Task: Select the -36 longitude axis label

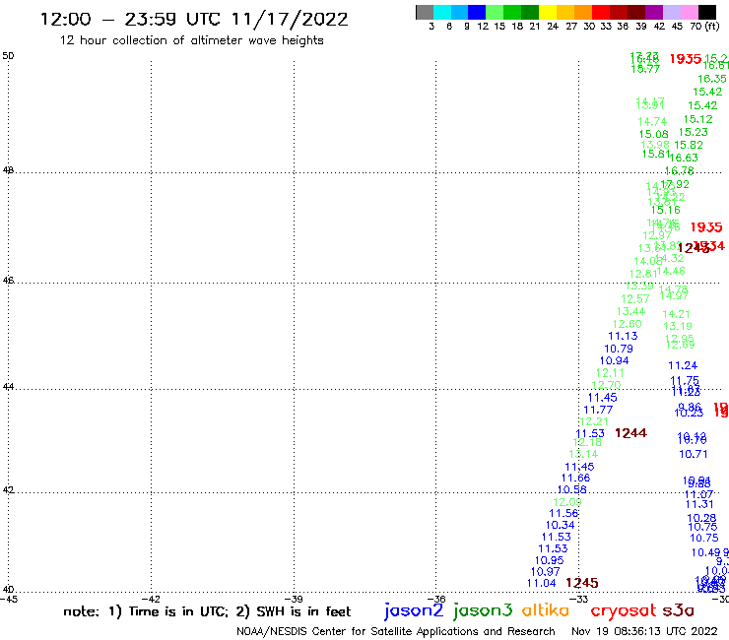Action: 436,600
